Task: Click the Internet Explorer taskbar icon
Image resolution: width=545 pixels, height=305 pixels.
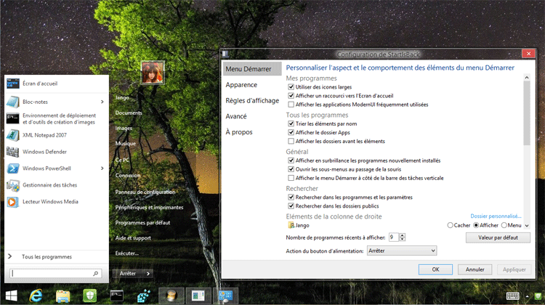Action: click(36, 296)
